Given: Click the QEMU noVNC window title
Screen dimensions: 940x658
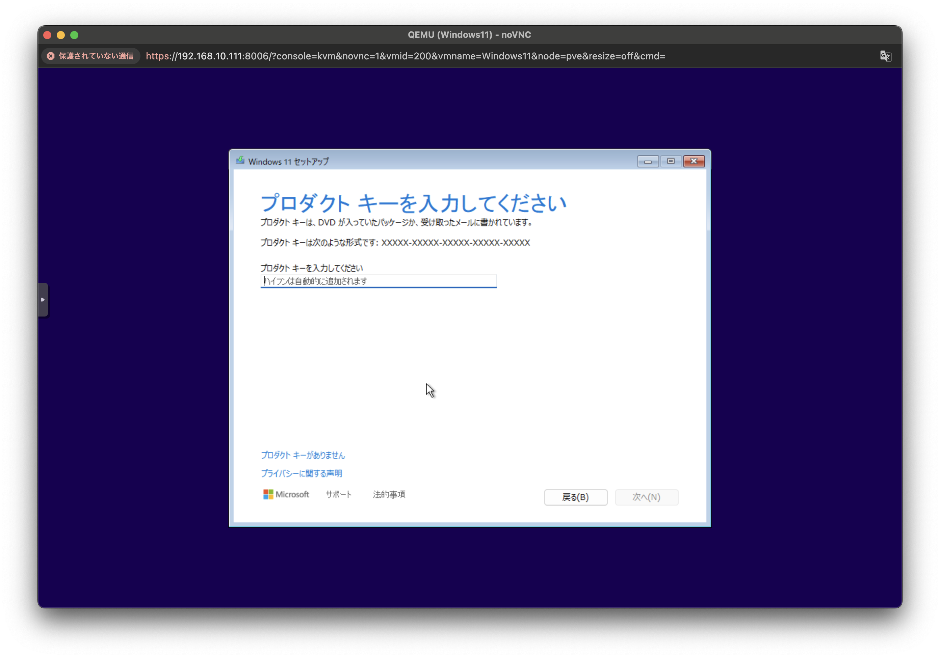Looking at the screenshot, I should (469, 35).
